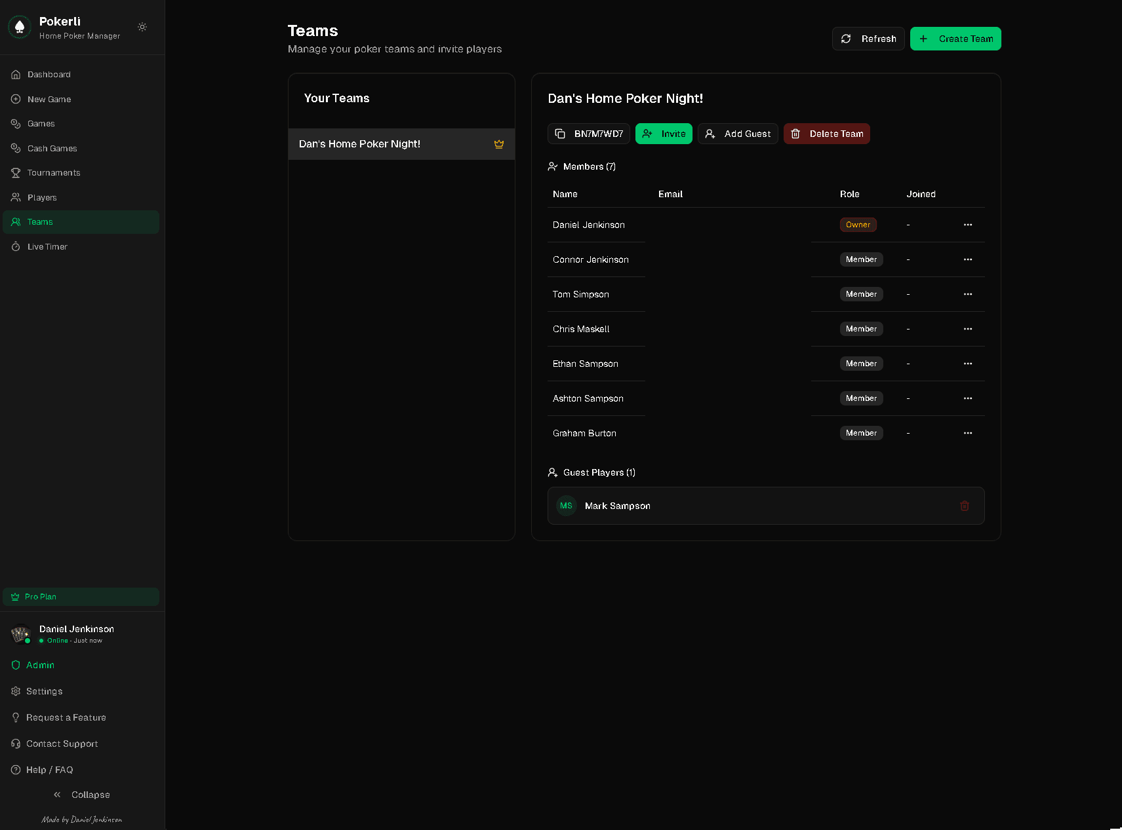Click the Pro Plan badge
The height and width of the screenshot is (830, 1122).
(x=81, y=597)
